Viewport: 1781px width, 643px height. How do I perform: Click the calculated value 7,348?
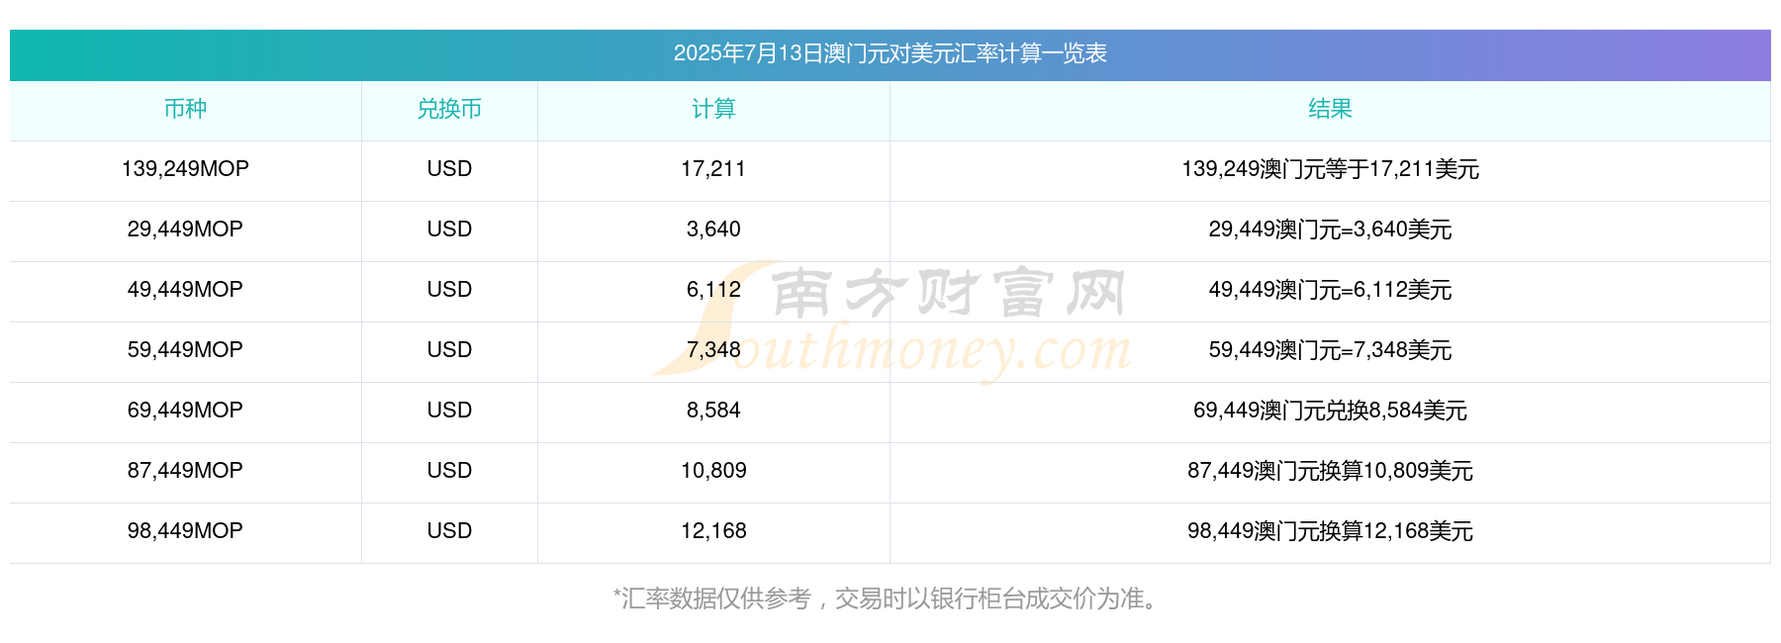coord(713,350)
